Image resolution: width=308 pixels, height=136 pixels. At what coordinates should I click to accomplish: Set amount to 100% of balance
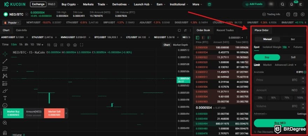pyautogui.click(x=300, y=98)
